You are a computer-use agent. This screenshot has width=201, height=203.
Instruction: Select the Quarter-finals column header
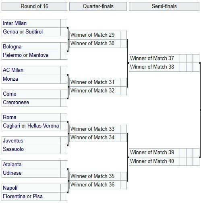(x=98, y=6)
